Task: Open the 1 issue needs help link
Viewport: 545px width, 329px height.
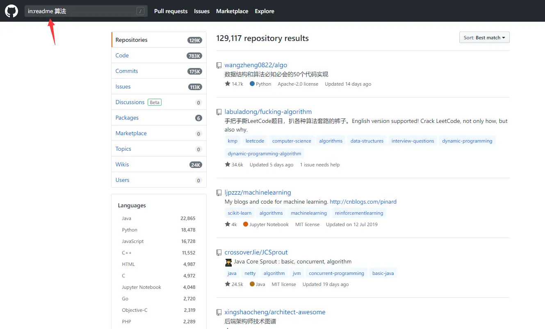Action: pos(320,165)
